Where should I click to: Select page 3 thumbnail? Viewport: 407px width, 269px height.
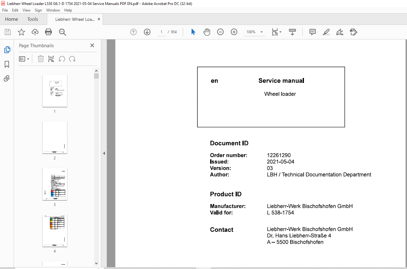click(55, 184)
